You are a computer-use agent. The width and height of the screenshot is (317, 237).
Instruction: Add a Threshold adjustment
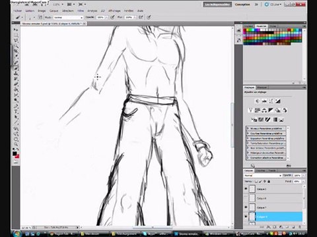pos(267,120)
